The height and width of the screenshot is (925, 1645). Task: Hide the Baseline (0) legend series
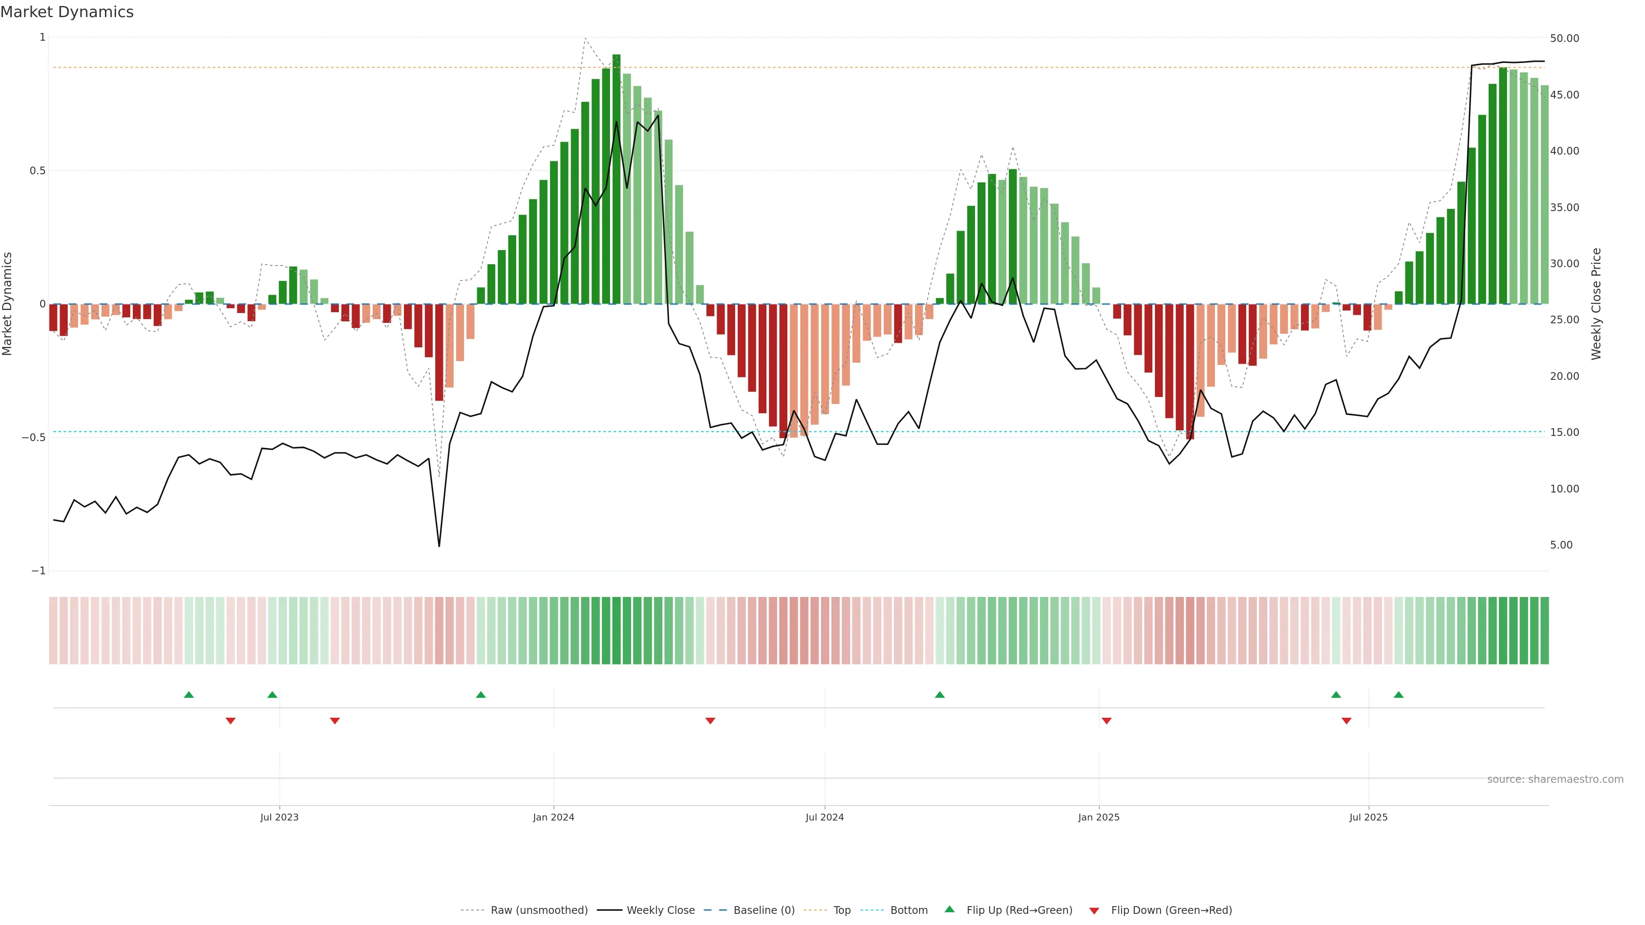(x=764, y=910)
